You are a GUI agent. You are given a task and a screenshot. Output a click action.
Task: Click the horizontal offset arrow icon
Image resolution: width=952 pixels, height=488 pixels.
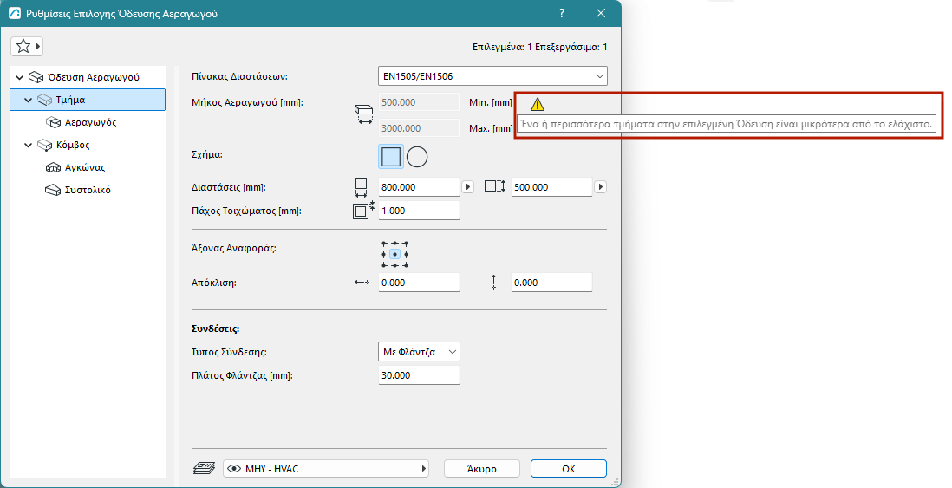[362, 283]
